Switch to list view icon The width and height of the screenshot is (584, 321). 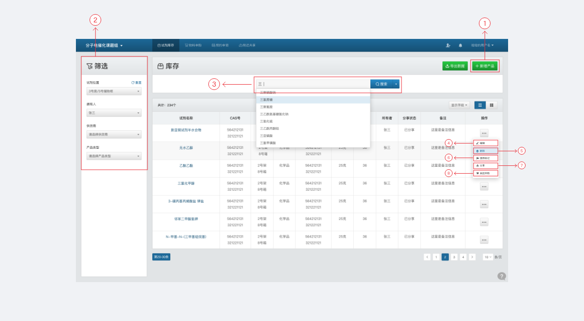[x=480, y=105]
